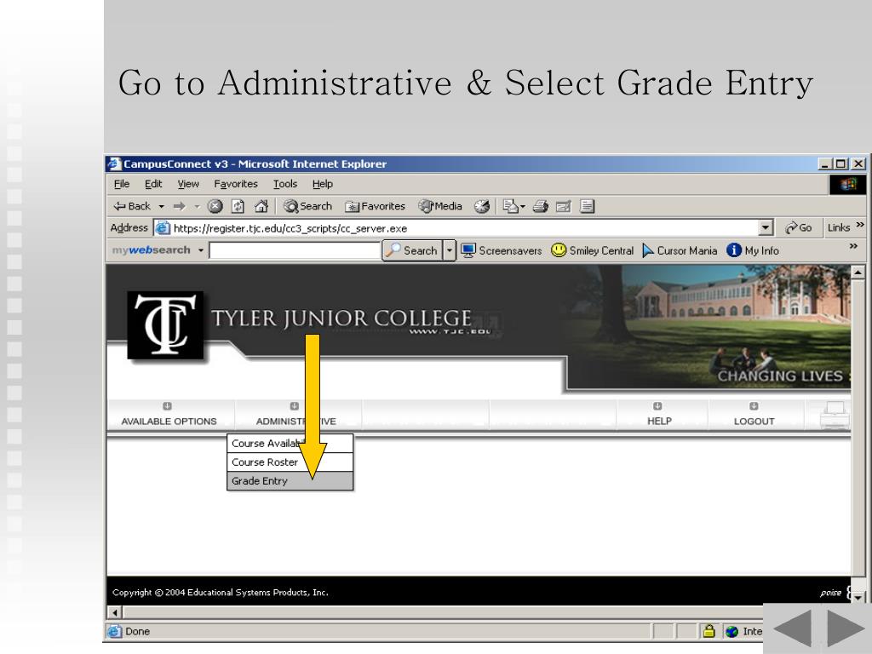Refresh the page using the Refresh icon
The image size is (872, 654).
tap(238, 206)
